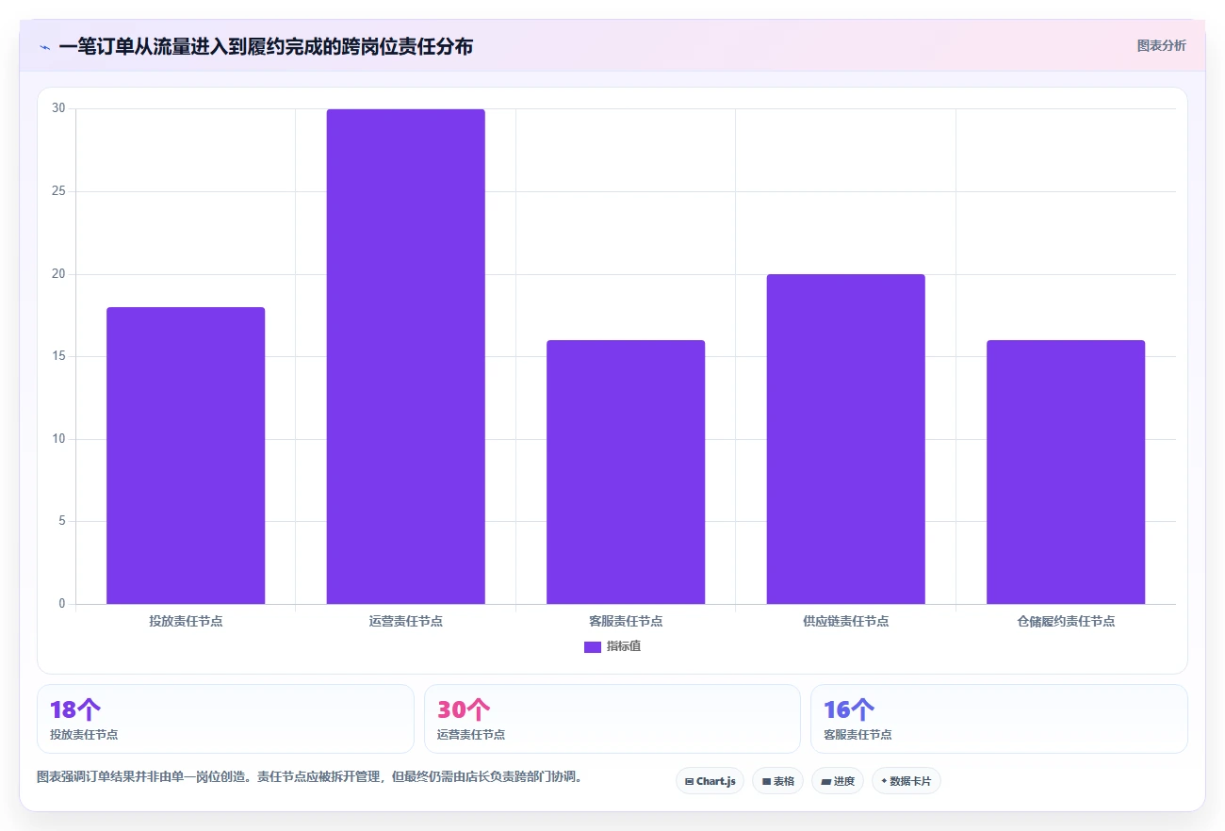1225x831 pixels.
Task: Select the 供应链责任节点 bar in chart
Action: 845,439
